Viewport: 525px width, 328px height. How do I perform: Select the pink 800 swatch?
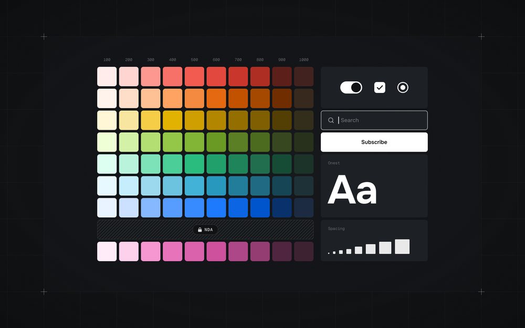[x=260, y=251]
